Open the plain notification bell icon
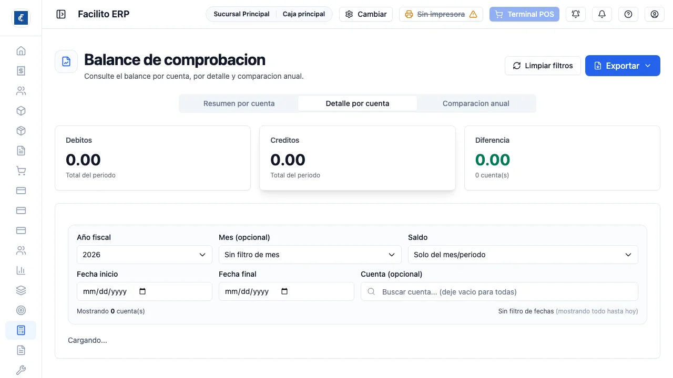673x378 pixels. coord(602,14)
